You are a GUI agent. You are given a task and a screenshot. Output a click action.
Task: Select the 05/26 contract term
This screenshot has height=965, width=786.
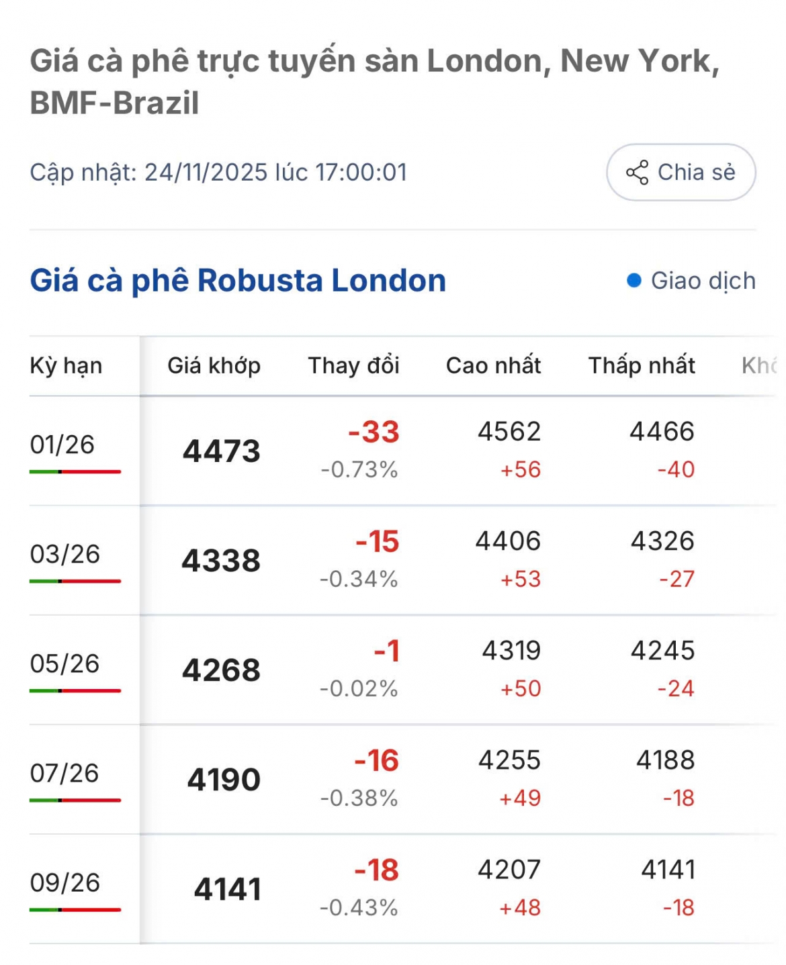point(64,663)
